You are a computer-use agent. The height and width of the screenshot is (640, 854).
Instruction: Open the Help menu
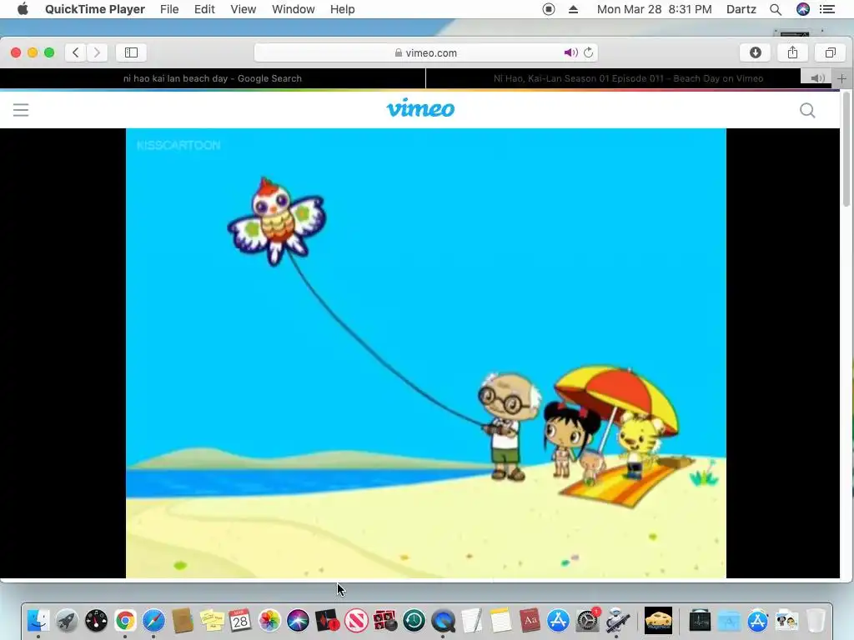(342, 9)
